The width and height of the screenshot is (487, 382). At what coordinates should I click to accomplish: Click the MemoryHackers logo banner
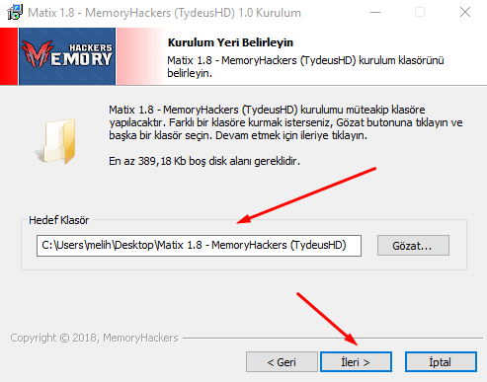click(x=67, y=56)
